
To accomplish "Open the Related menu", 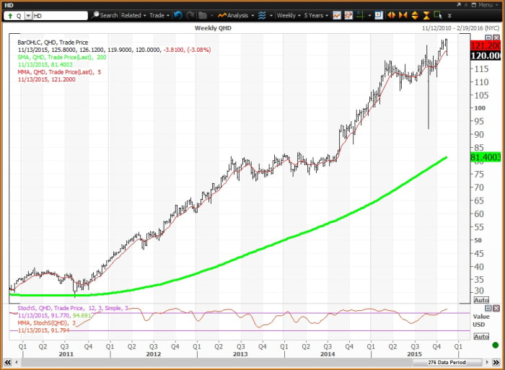I will (133, 14).
